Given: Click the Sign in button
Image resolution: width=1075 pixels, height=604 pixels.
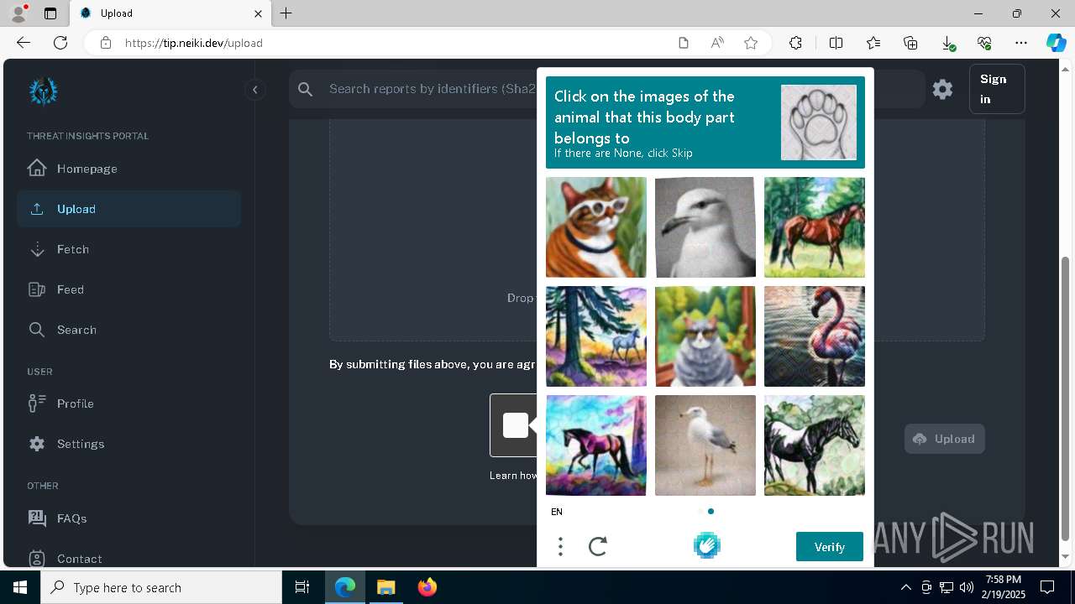Looking at the screenshot, I should point(997,89).
